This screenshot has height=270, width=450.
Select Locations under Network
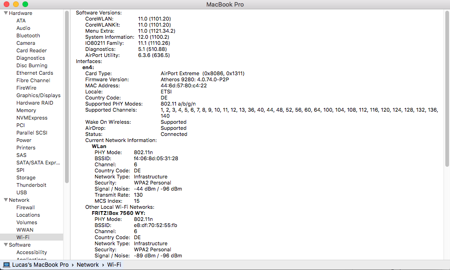tap(28, 215)
